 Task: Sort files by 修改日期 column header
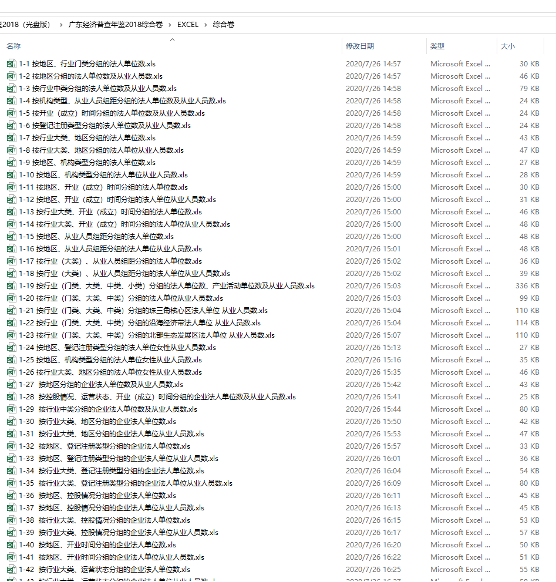point(360,46)
